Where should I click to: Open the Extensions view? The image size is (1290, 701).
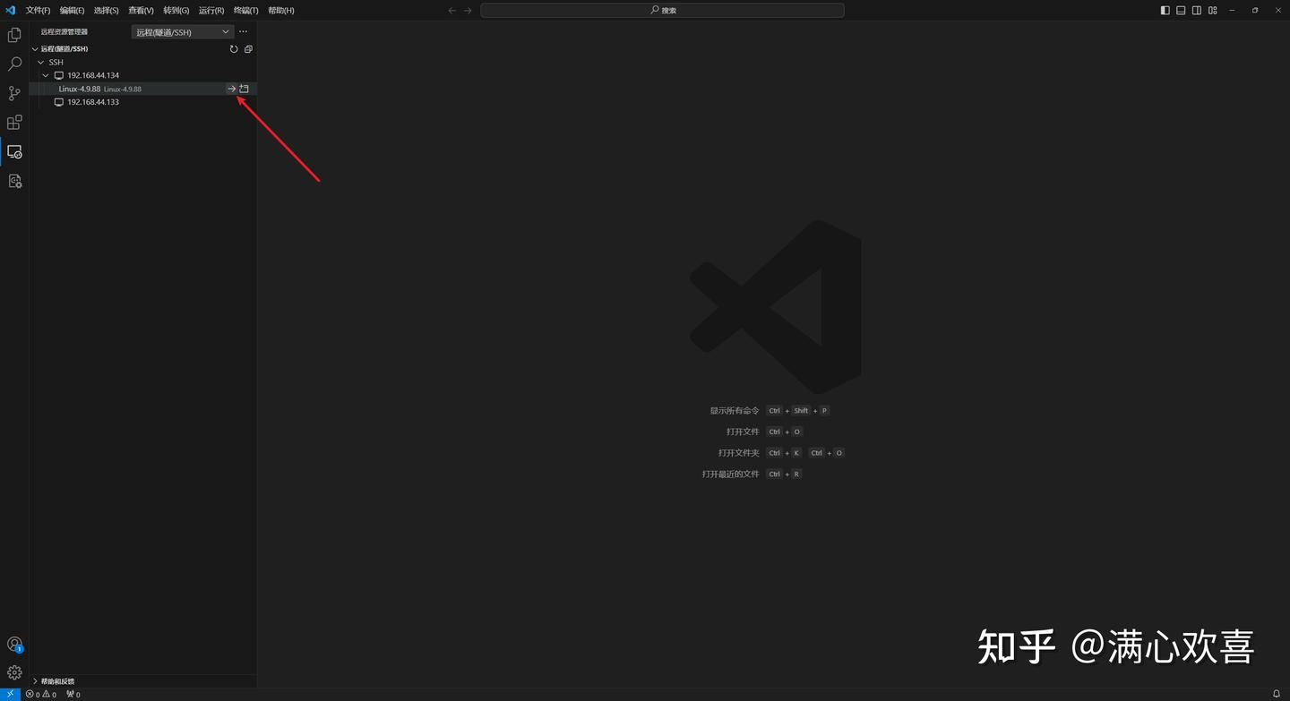pyautogui.click(x=14, y=123)
